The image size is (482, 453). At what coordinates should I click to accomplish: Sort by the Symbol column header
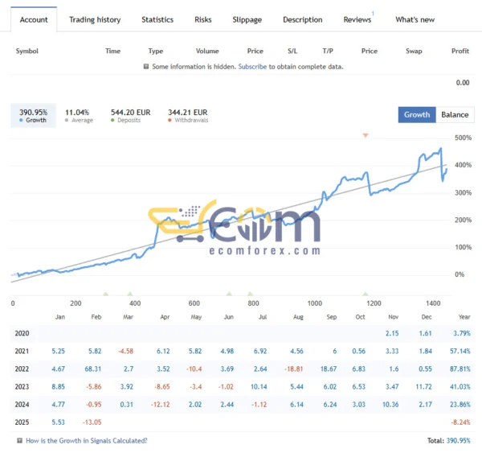click(x=27, y=51)
